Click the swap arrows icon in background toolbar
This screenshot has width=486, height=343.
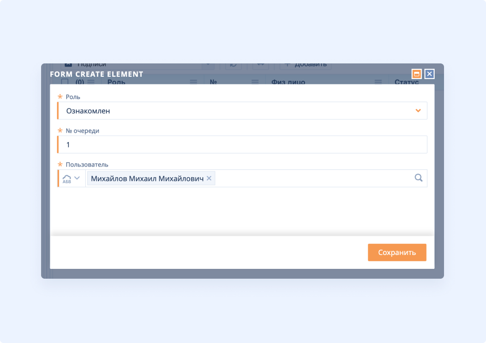tap(260, 65)
